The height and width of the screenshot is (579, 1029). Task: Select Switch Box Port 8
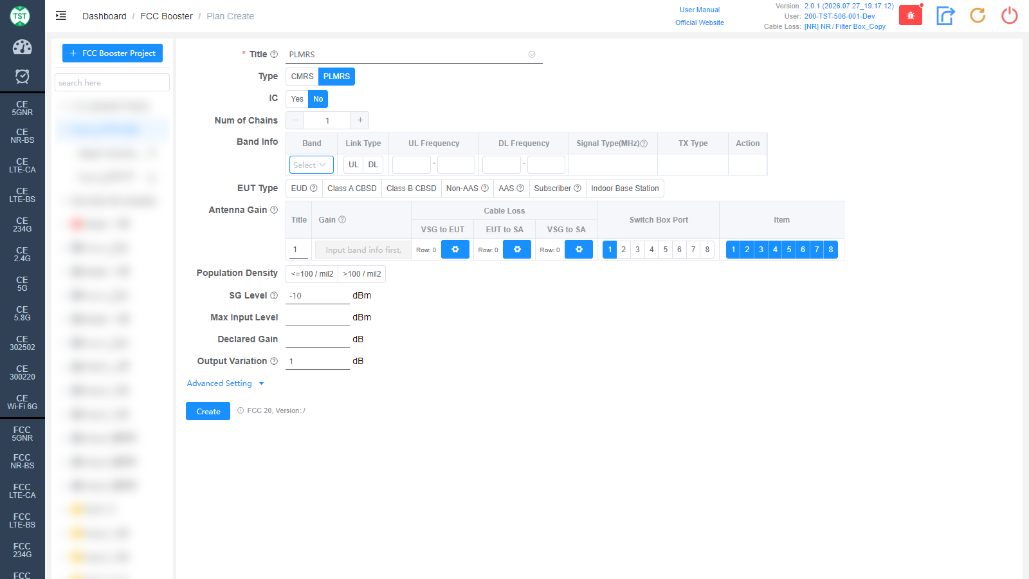click(x=707, y=250)
